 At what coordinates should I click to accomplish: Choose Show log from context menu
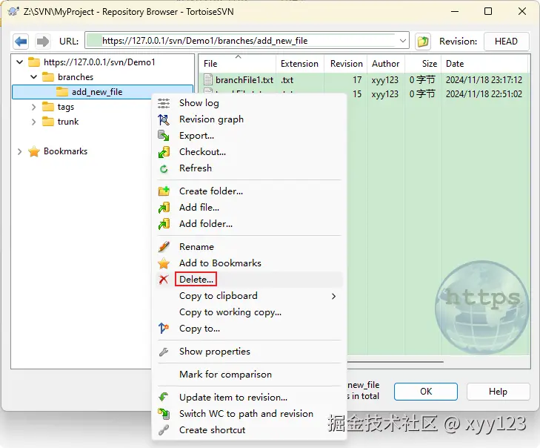(x=199, y=103)
